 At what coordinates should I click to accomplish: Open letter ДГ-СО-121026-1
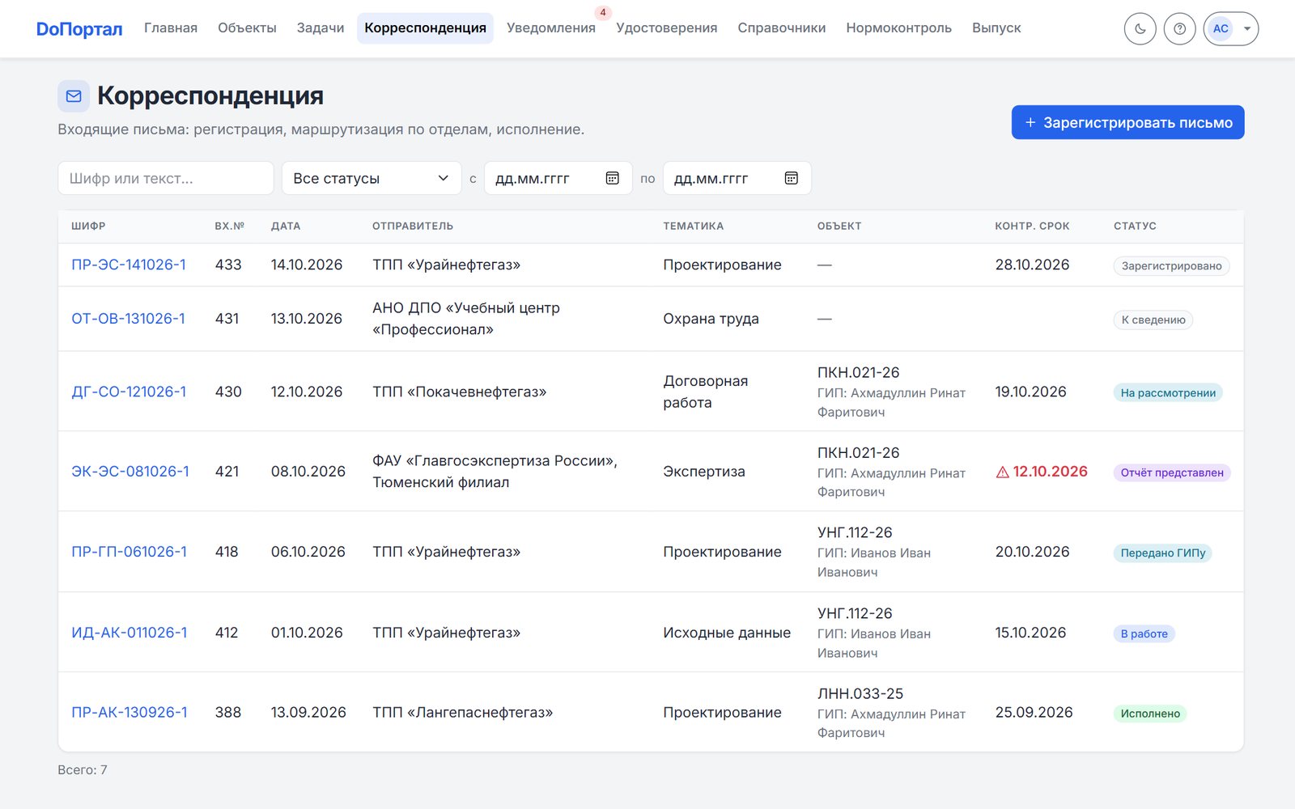[x=129, y=392]
